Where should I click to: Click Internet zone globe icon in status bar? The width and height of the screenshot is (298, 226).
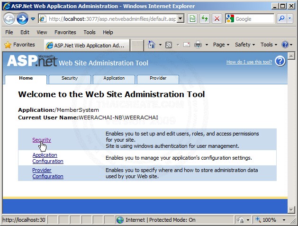pos(120,220)
